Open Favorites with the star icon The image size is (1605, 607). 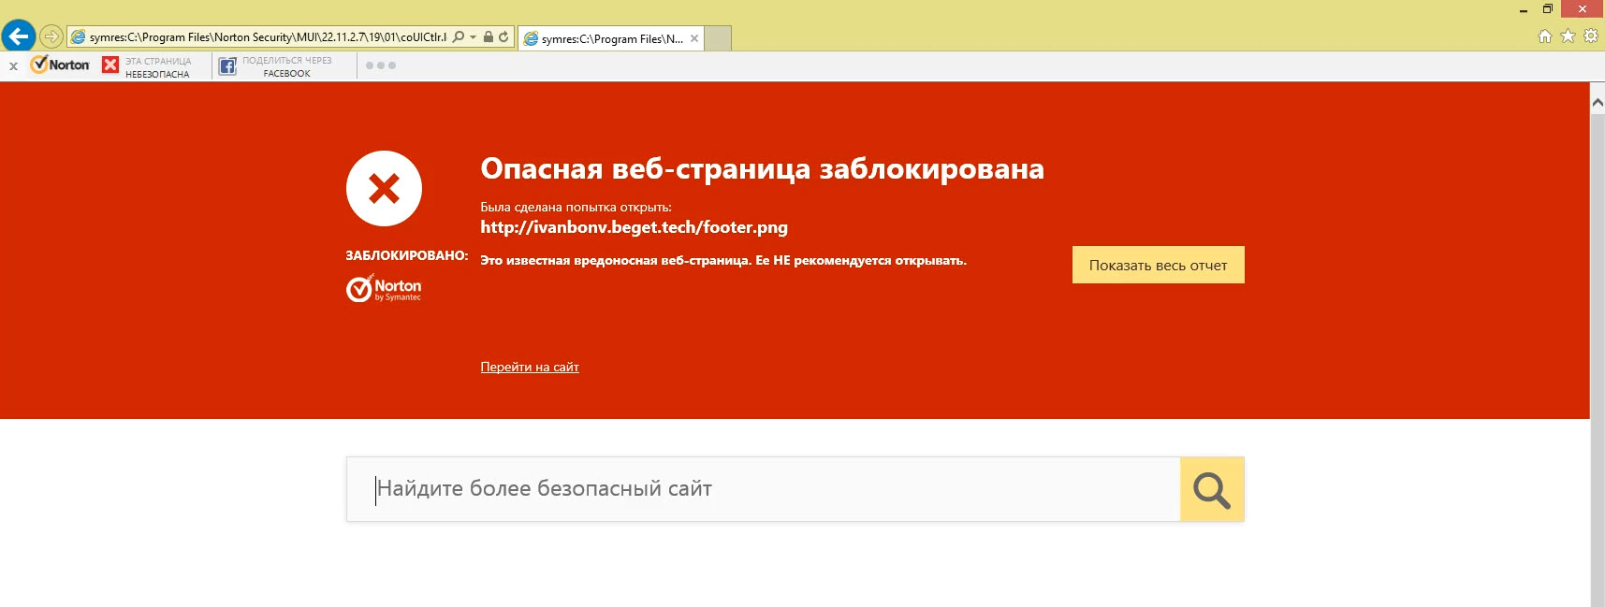pos(1569,36)
